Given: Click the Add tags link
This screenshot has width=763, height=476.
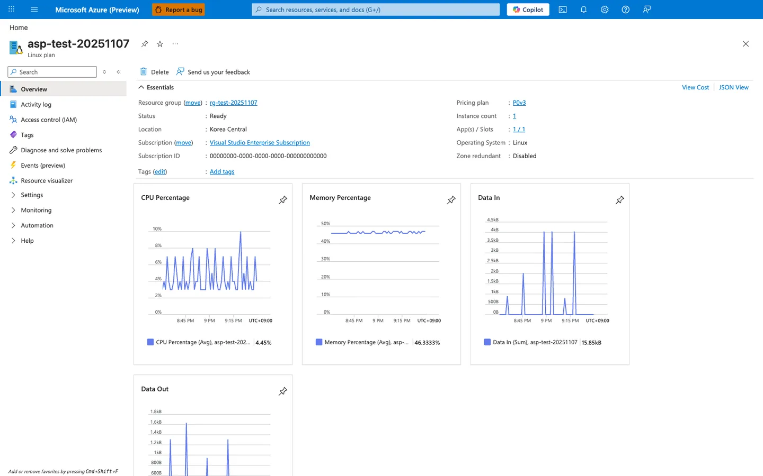Looking at the screenshot, I should point(222,172).
